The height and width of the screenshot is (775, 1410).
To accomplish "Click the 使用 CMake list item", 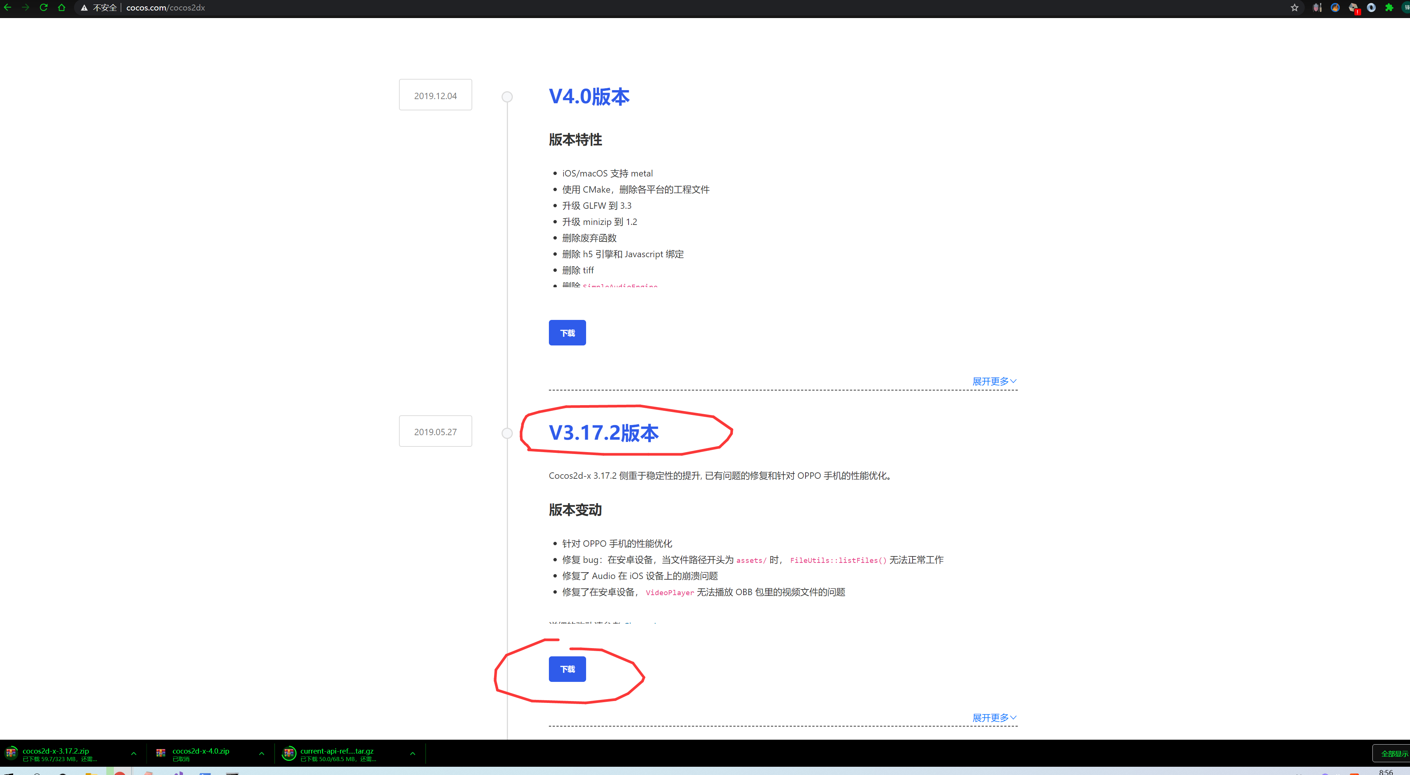I will (635, 189).
